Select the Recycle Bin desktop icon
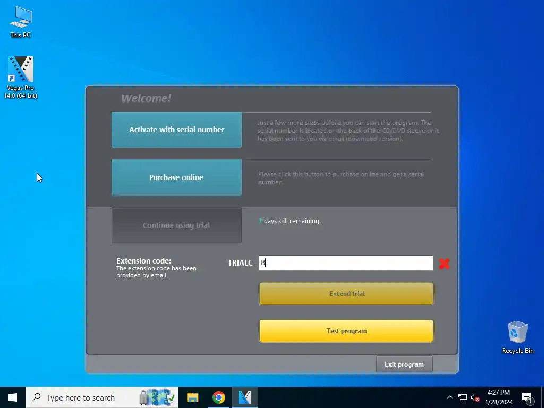Image resolution: width=544 pixels, height=408 pixels. 517,337
